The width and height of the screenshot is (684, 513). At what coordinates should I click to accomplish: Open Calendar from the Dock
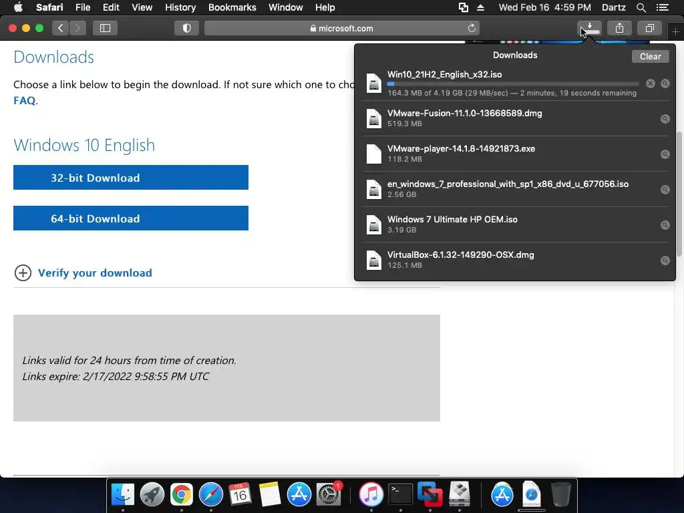(x=240, y=494)
